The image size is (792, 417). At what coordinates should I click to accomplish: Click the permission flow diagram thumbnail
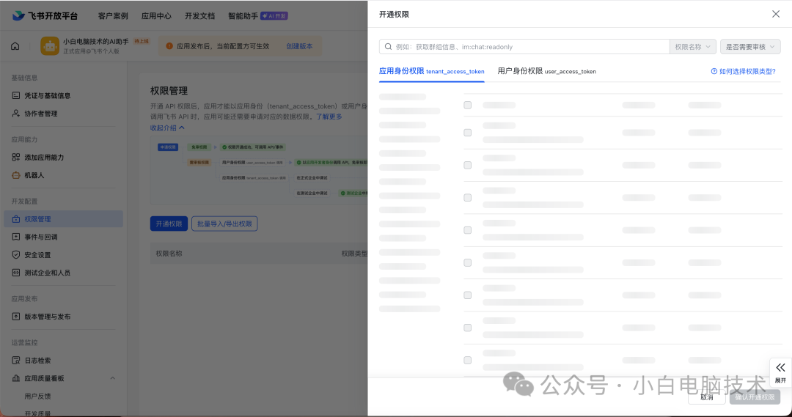point(259,171)
